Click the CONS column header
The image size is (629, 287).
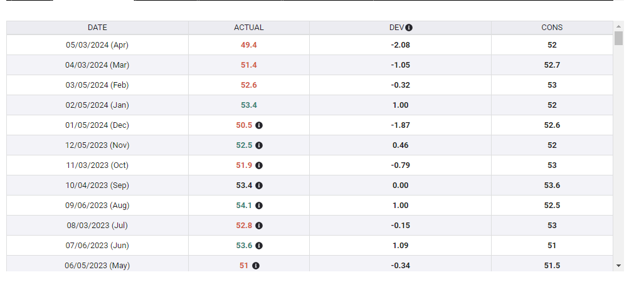coord(552,28)
